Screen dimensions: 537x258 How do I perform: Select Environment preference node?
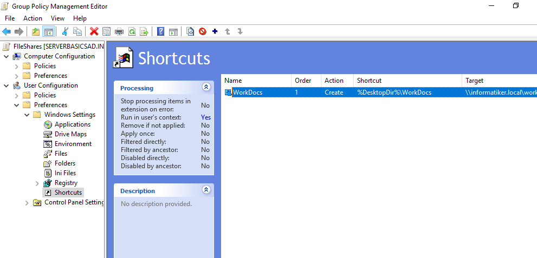click(x=73, y=144)
